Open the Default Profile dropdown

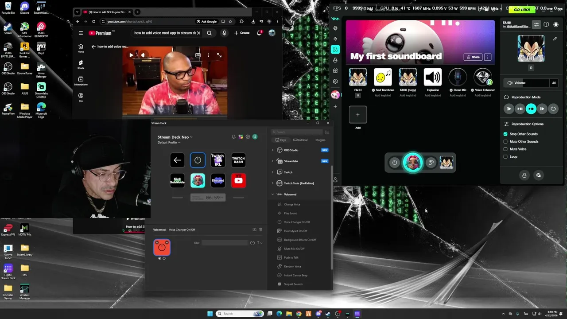pos(169,142)
